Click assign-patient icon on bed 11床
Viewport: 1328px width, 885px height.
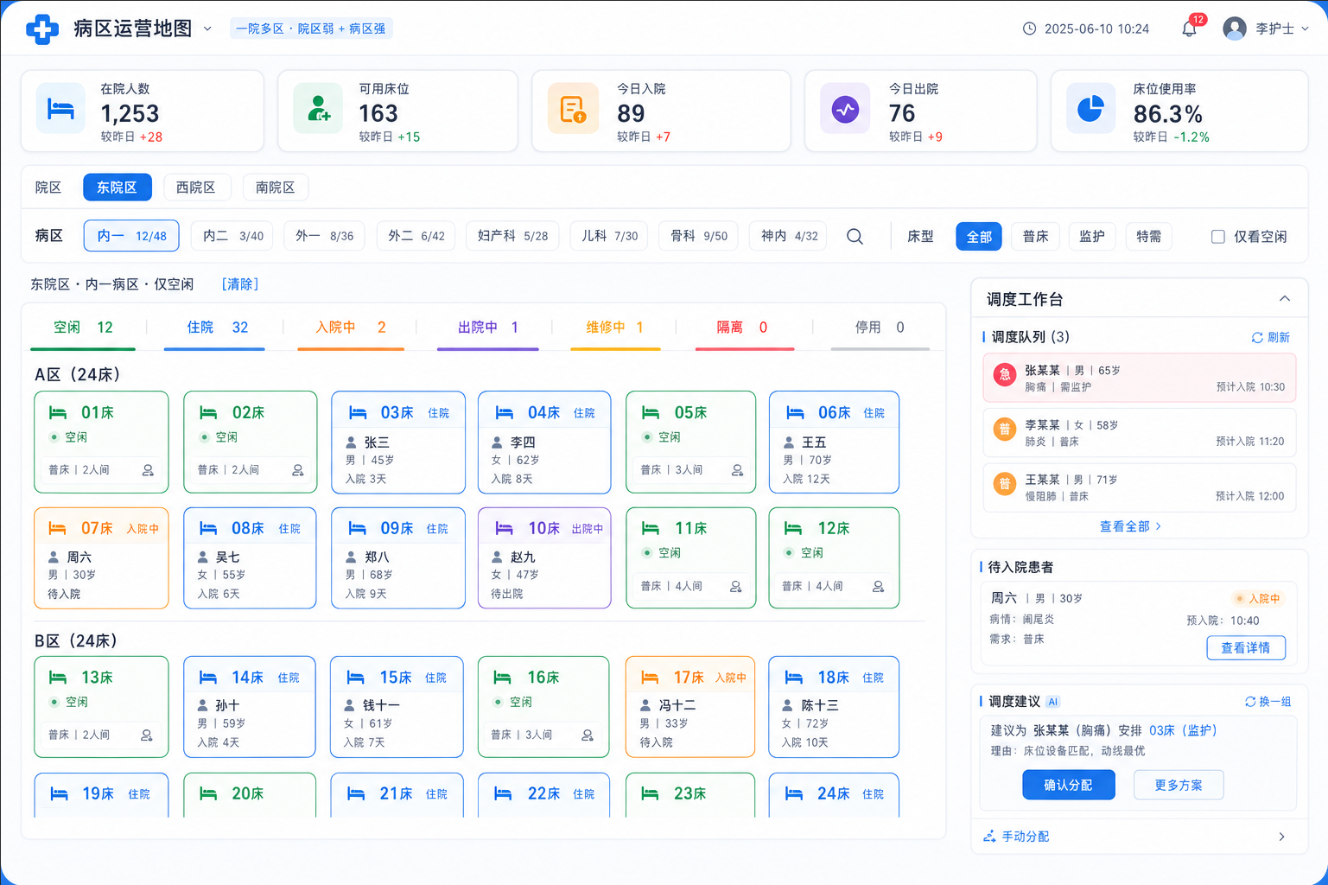736,586
